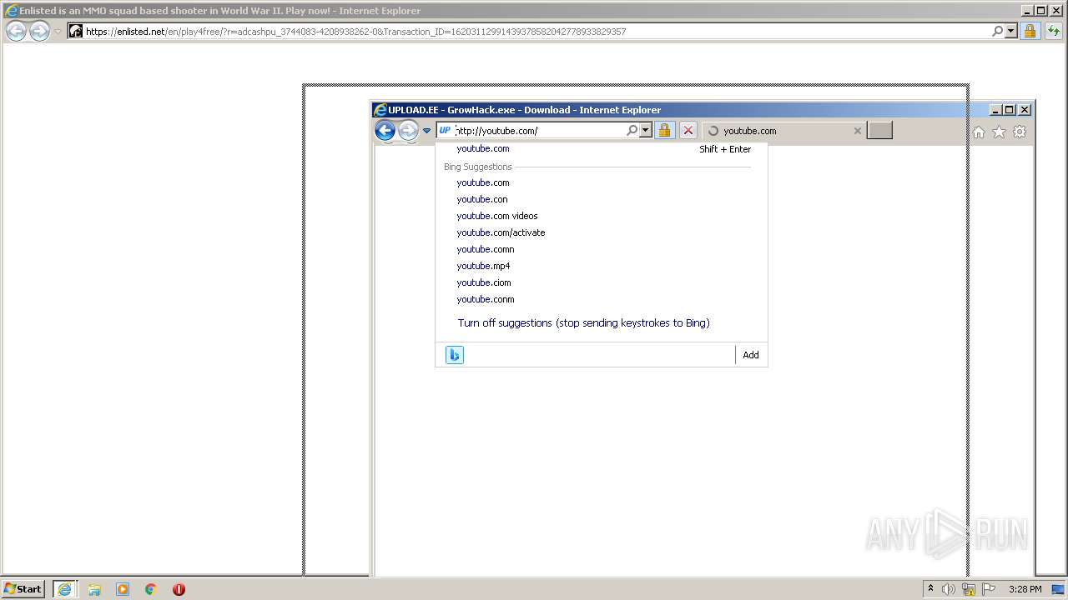Show hidden tray icons arrow
Viewport: 1068px width, 600px height.
[x=930, y=588]
